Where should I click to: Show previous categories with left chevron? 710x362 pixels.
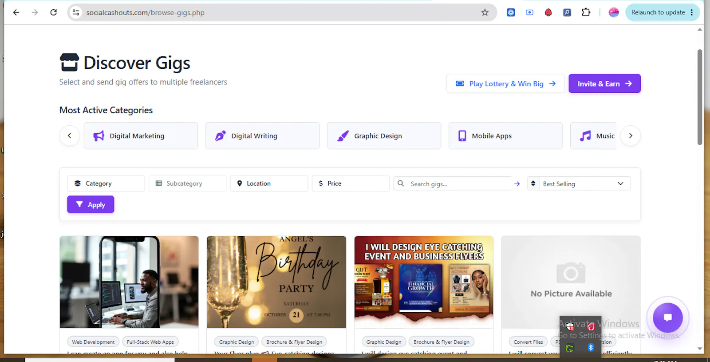(x=70, y=136)
